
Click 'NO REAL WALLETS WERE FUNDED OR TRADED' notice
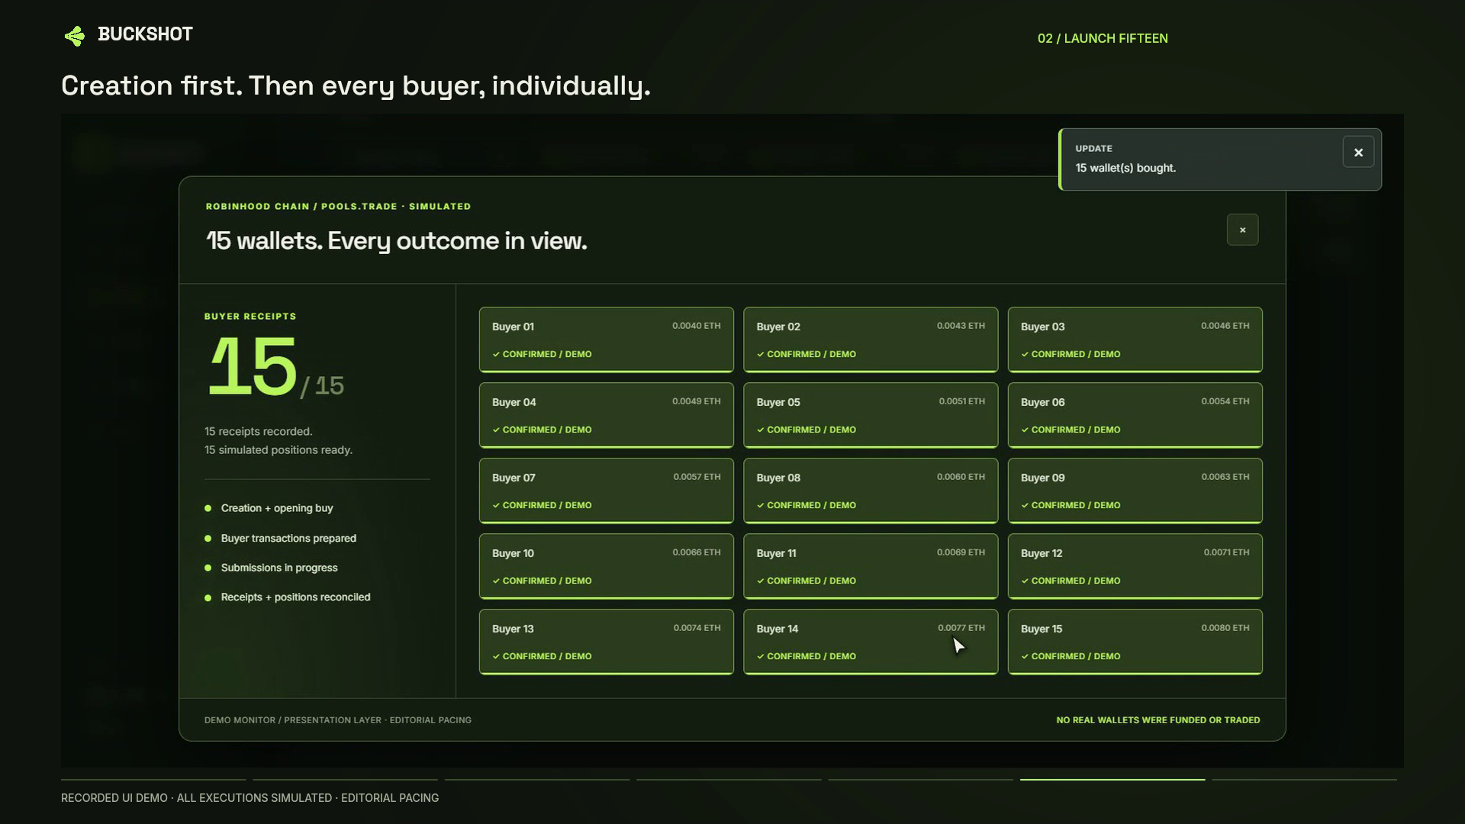click(x=1158, y=720)
